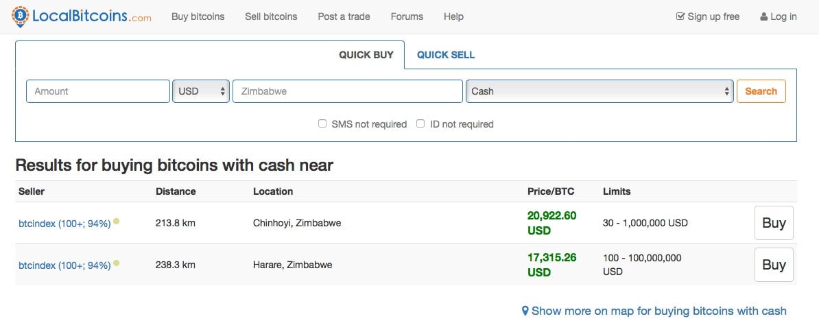This screenshot has width=819, height=334.
Task: Click the map pin icon near Show more
Action: (525, 311)
